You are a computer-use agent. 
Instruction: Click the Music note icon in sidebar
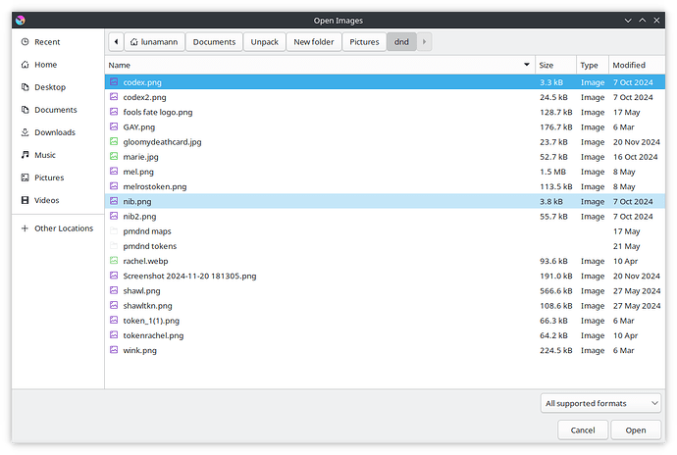[x=25, y=155]
